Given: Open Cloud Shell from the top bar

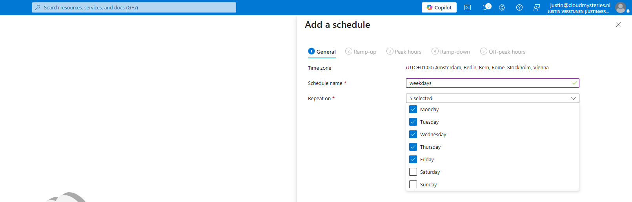Looking at the screenshot, I should pos(468,7).
